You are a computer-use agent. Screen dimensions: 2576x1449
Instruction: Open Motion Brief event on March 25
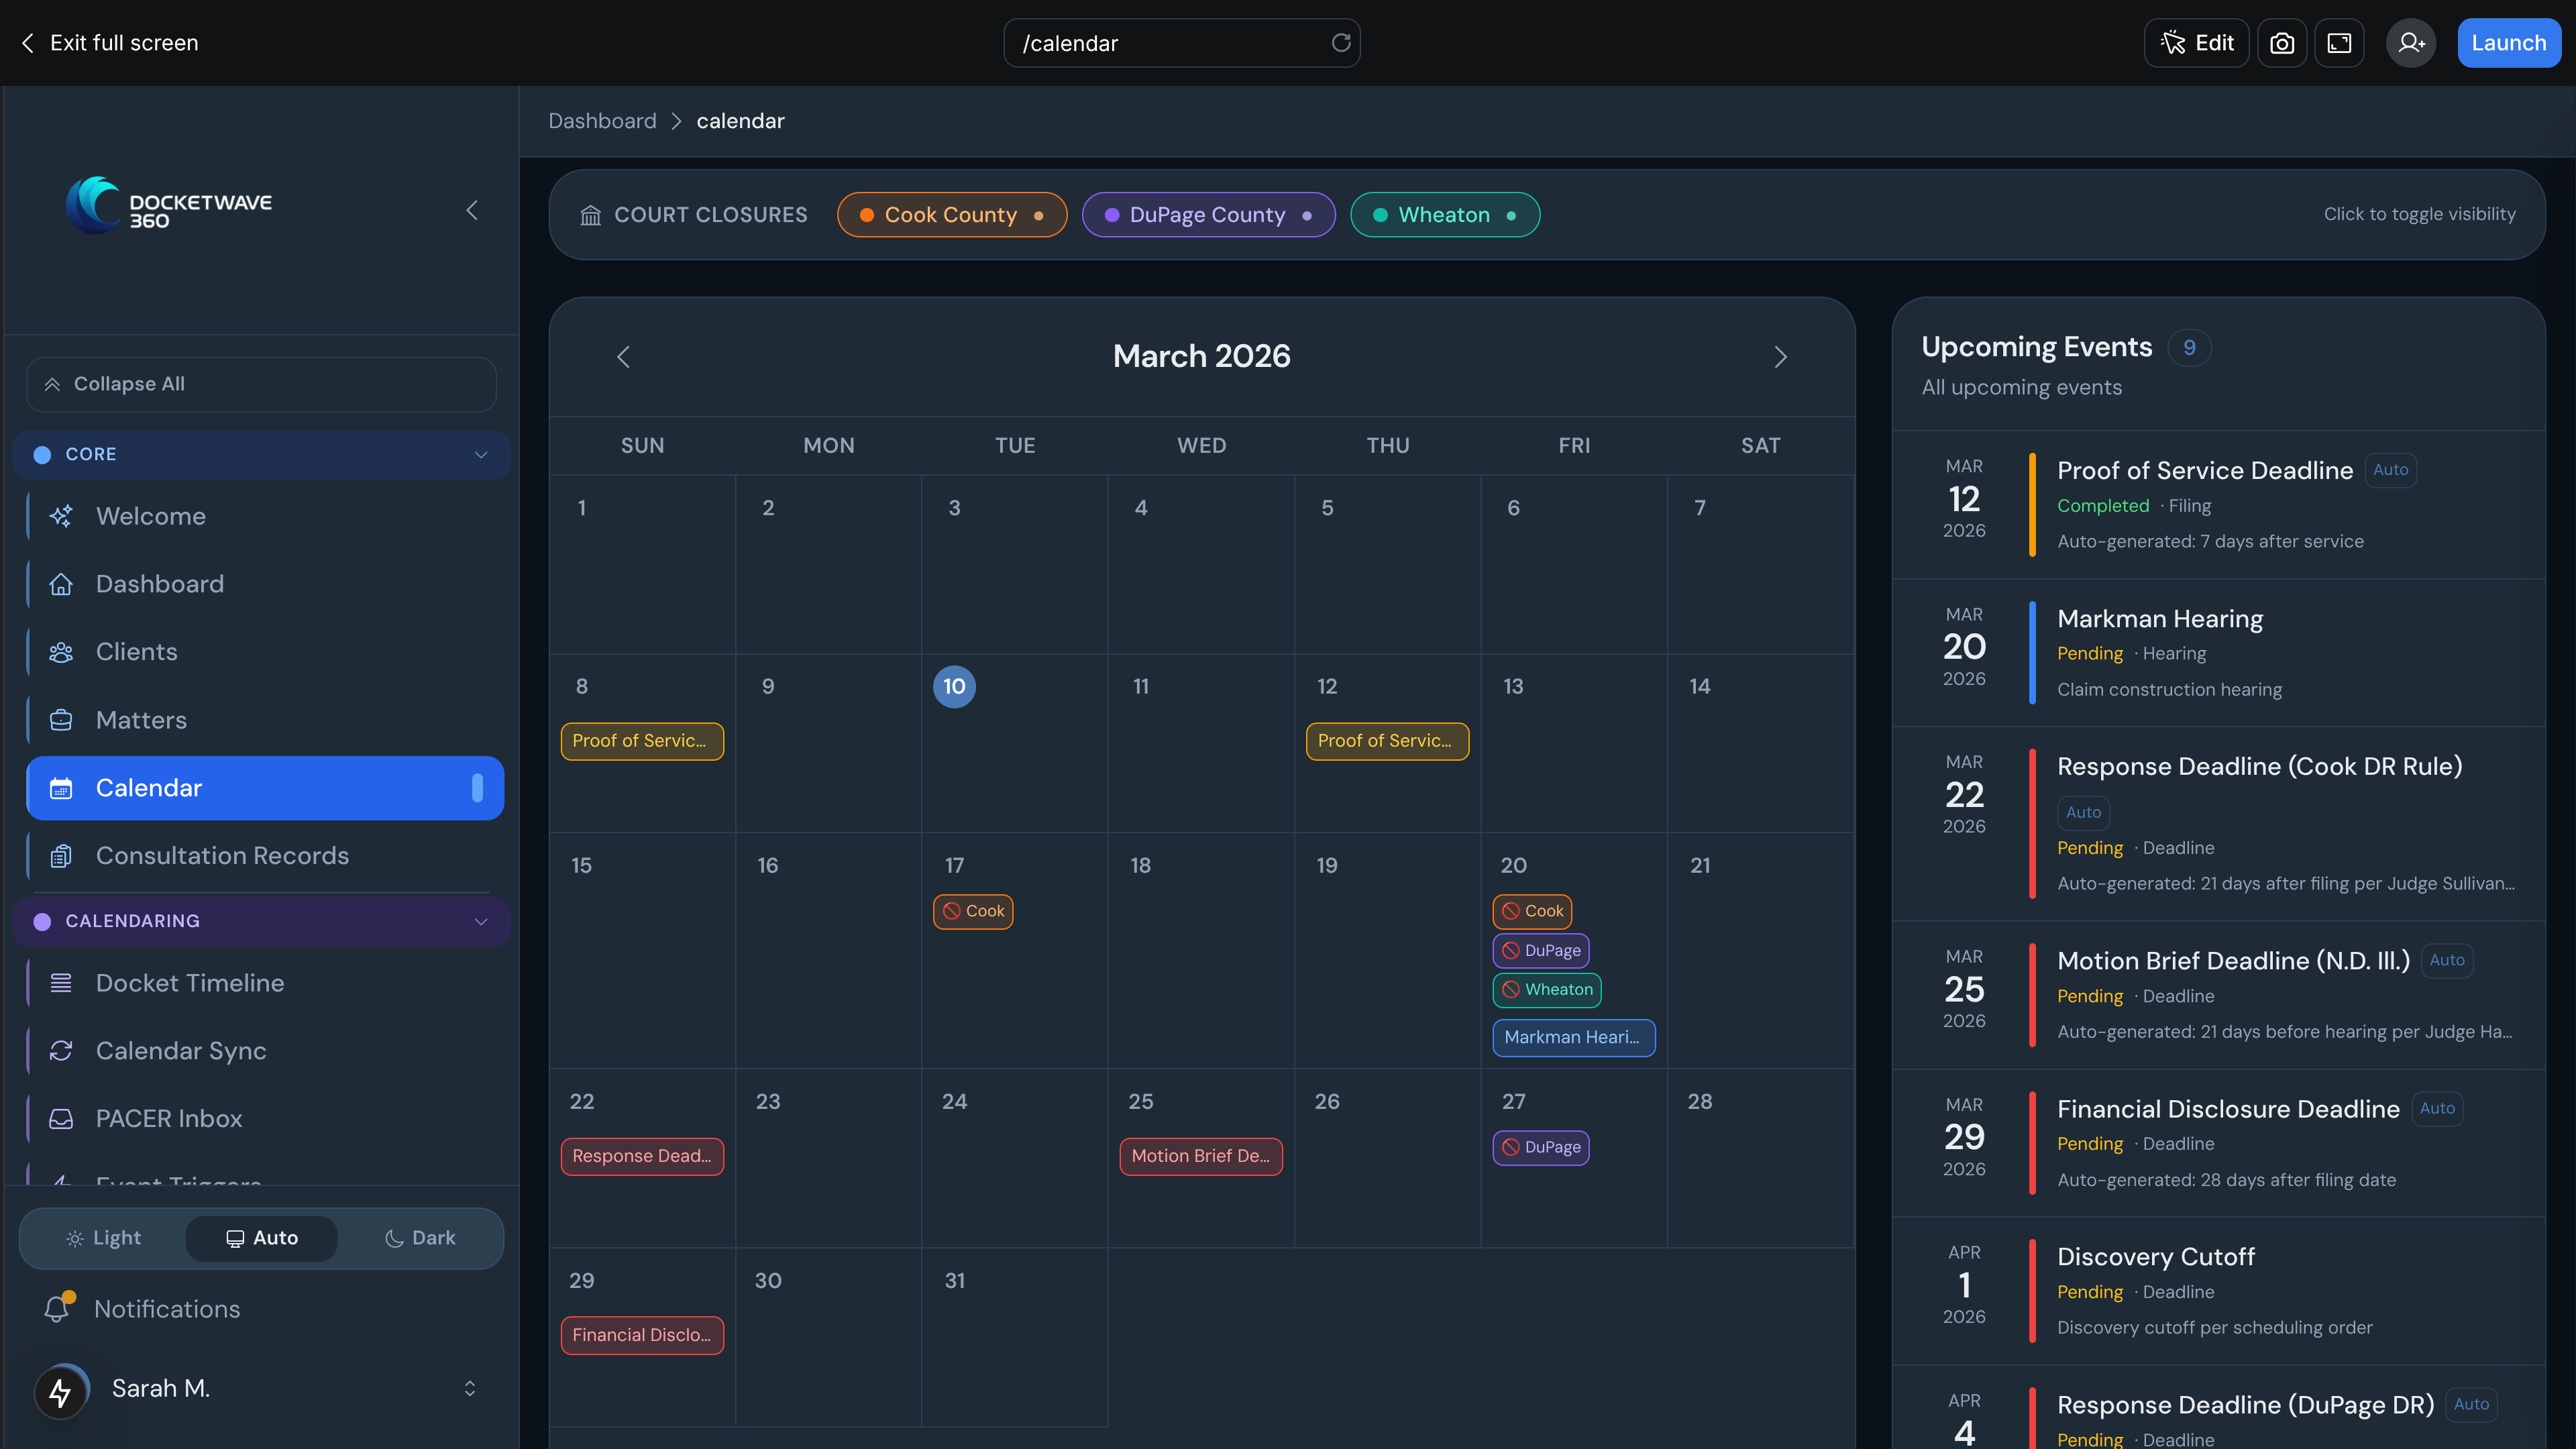tap(1200, 1156)
